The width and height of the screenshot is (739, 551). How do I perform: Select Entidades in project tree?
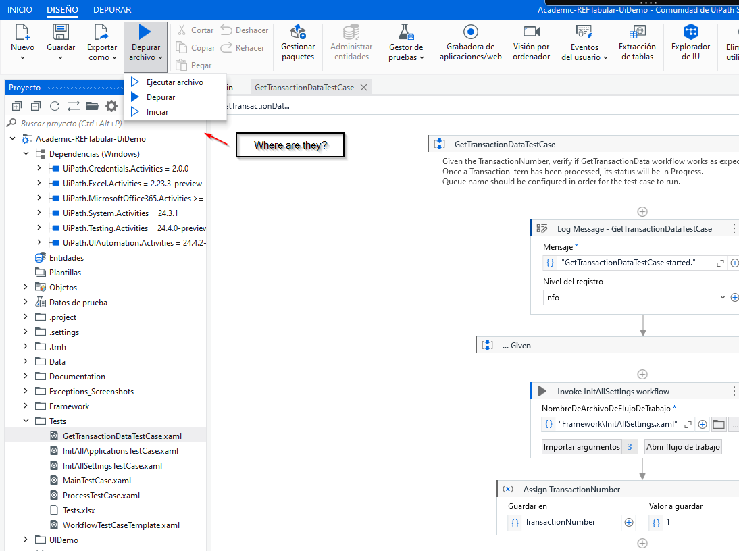(66, 257)
